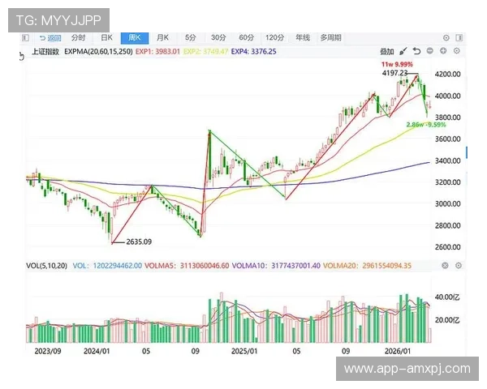
Task: Click the EXP4: 3376.25 value
Action: (254, 52)
